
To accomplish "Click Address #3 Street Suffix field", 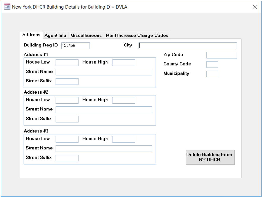I will tap(67, 158).
